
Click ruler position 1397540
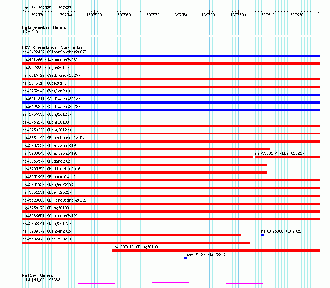pos(65,15)
